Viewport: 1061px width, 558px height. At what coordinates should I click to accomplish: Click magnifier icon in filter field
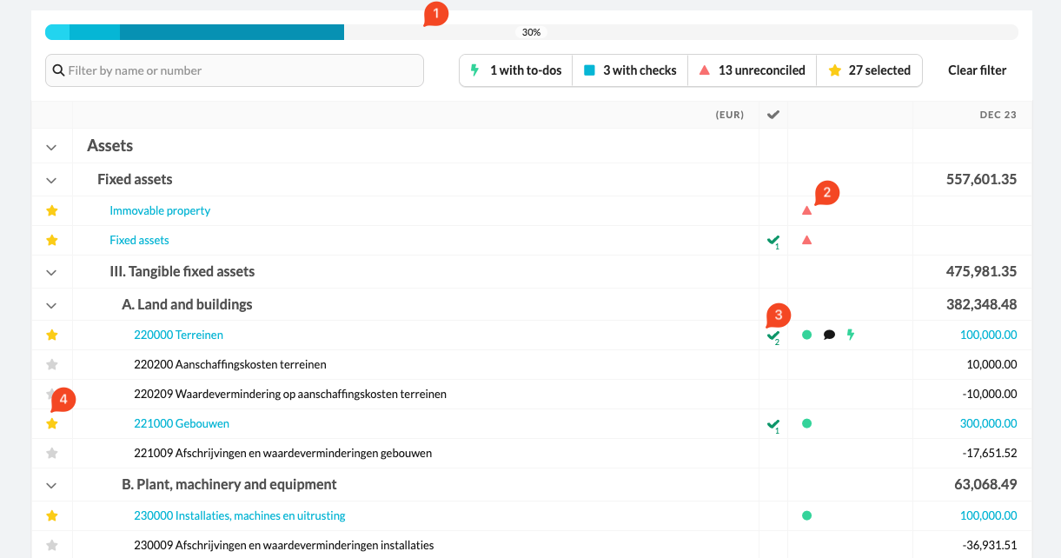[x=59, y=70]
